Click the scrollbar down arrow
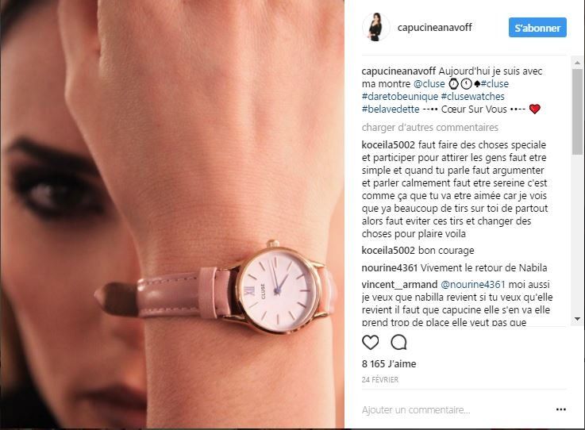 578,319
